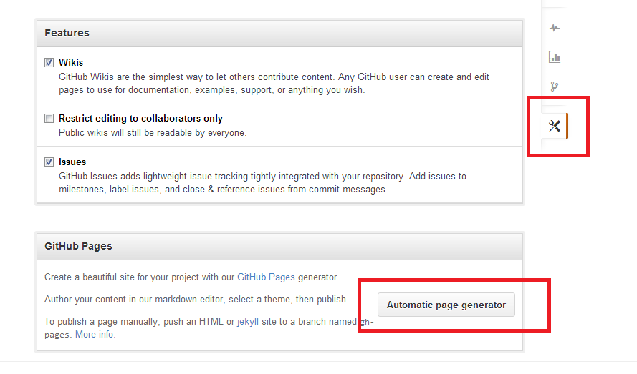637x374 pixels.
Task: Click the Wikis label text
Action: 71,63
